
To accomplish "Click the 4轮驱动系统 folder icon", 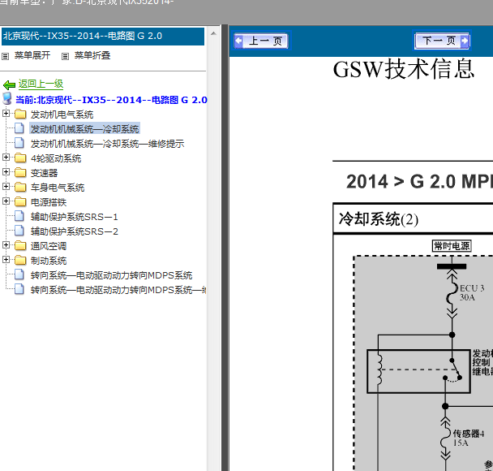I will [20, 158].
